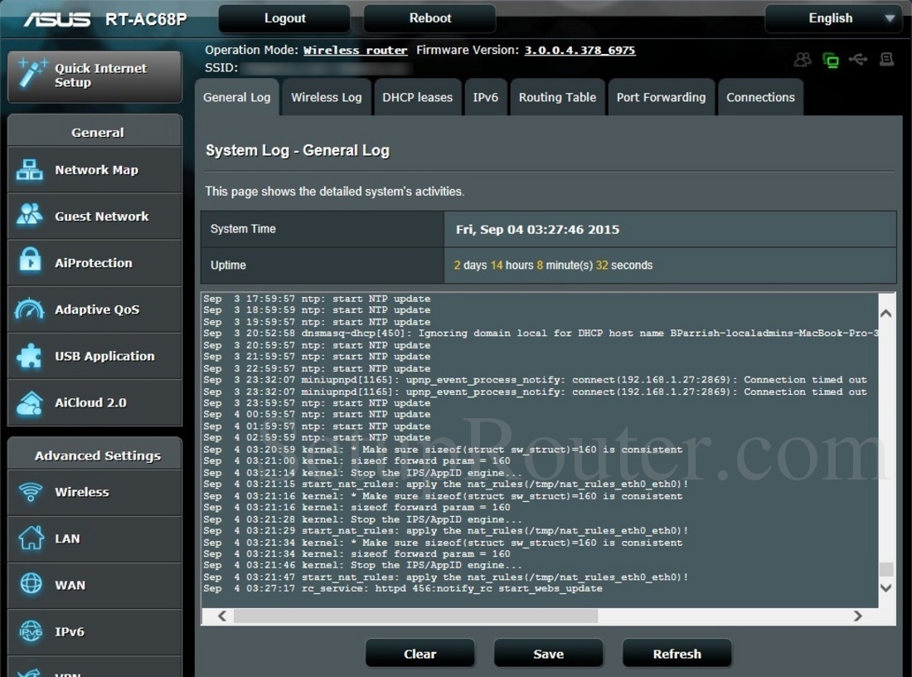Click the log line about rc_service httpd
The image size is (912, 677).
point(403,588)
